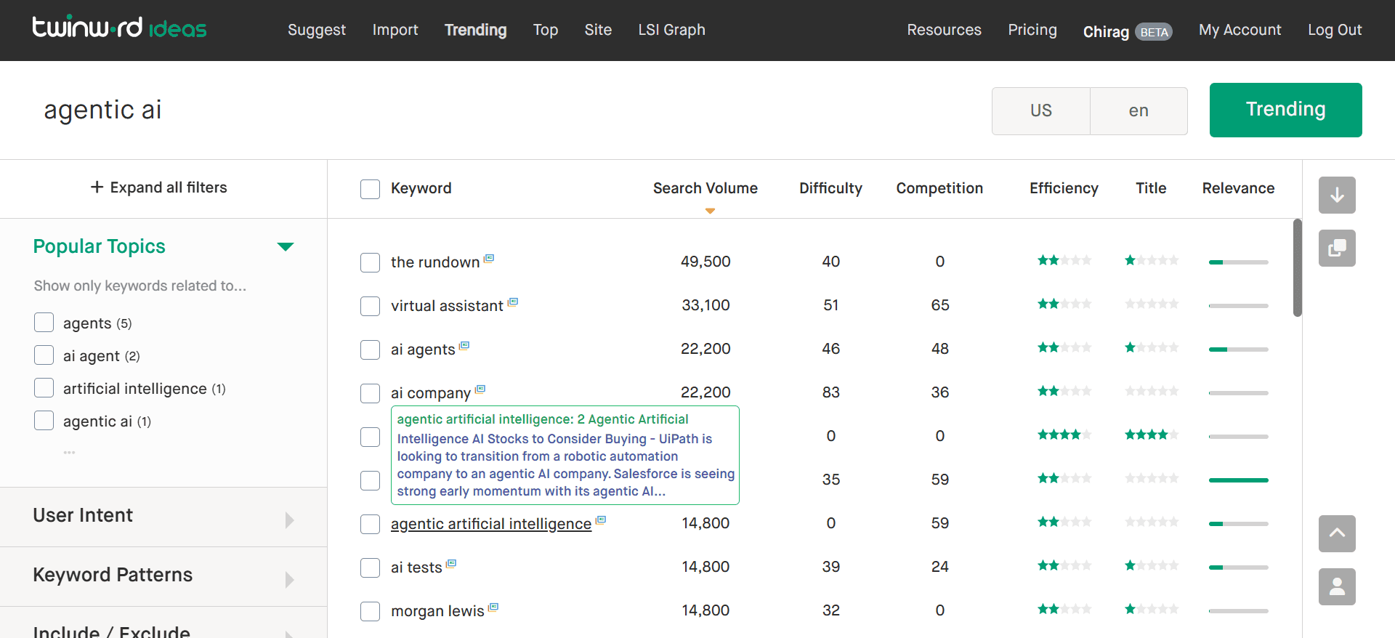Image resolution: width=1395 pixels, height=638 pixels.
Task: Click Log Out
Action: (x=1335, y=30)
